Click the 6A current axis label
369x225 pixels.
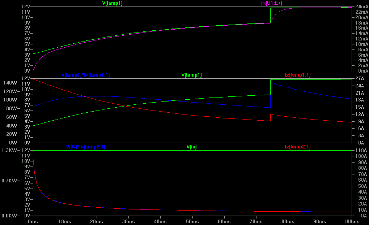(x=361, y=129)
